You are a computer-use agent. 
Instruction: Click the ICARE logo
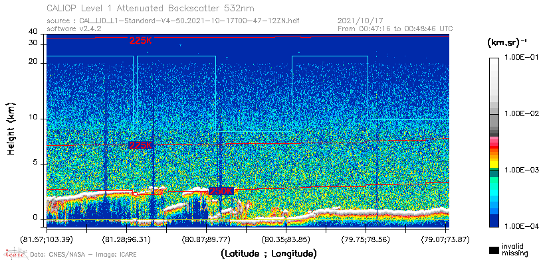coord(15,253)
